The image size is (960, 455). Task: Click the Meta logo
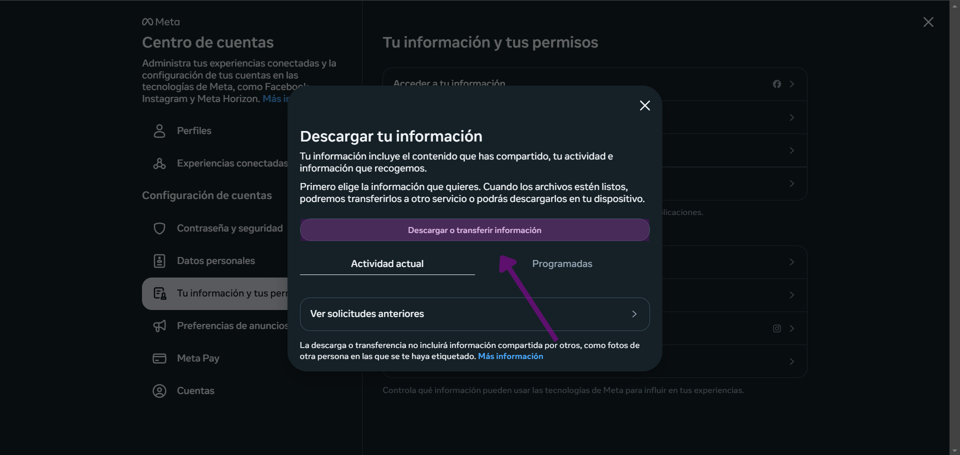click(x=161, y=22)
